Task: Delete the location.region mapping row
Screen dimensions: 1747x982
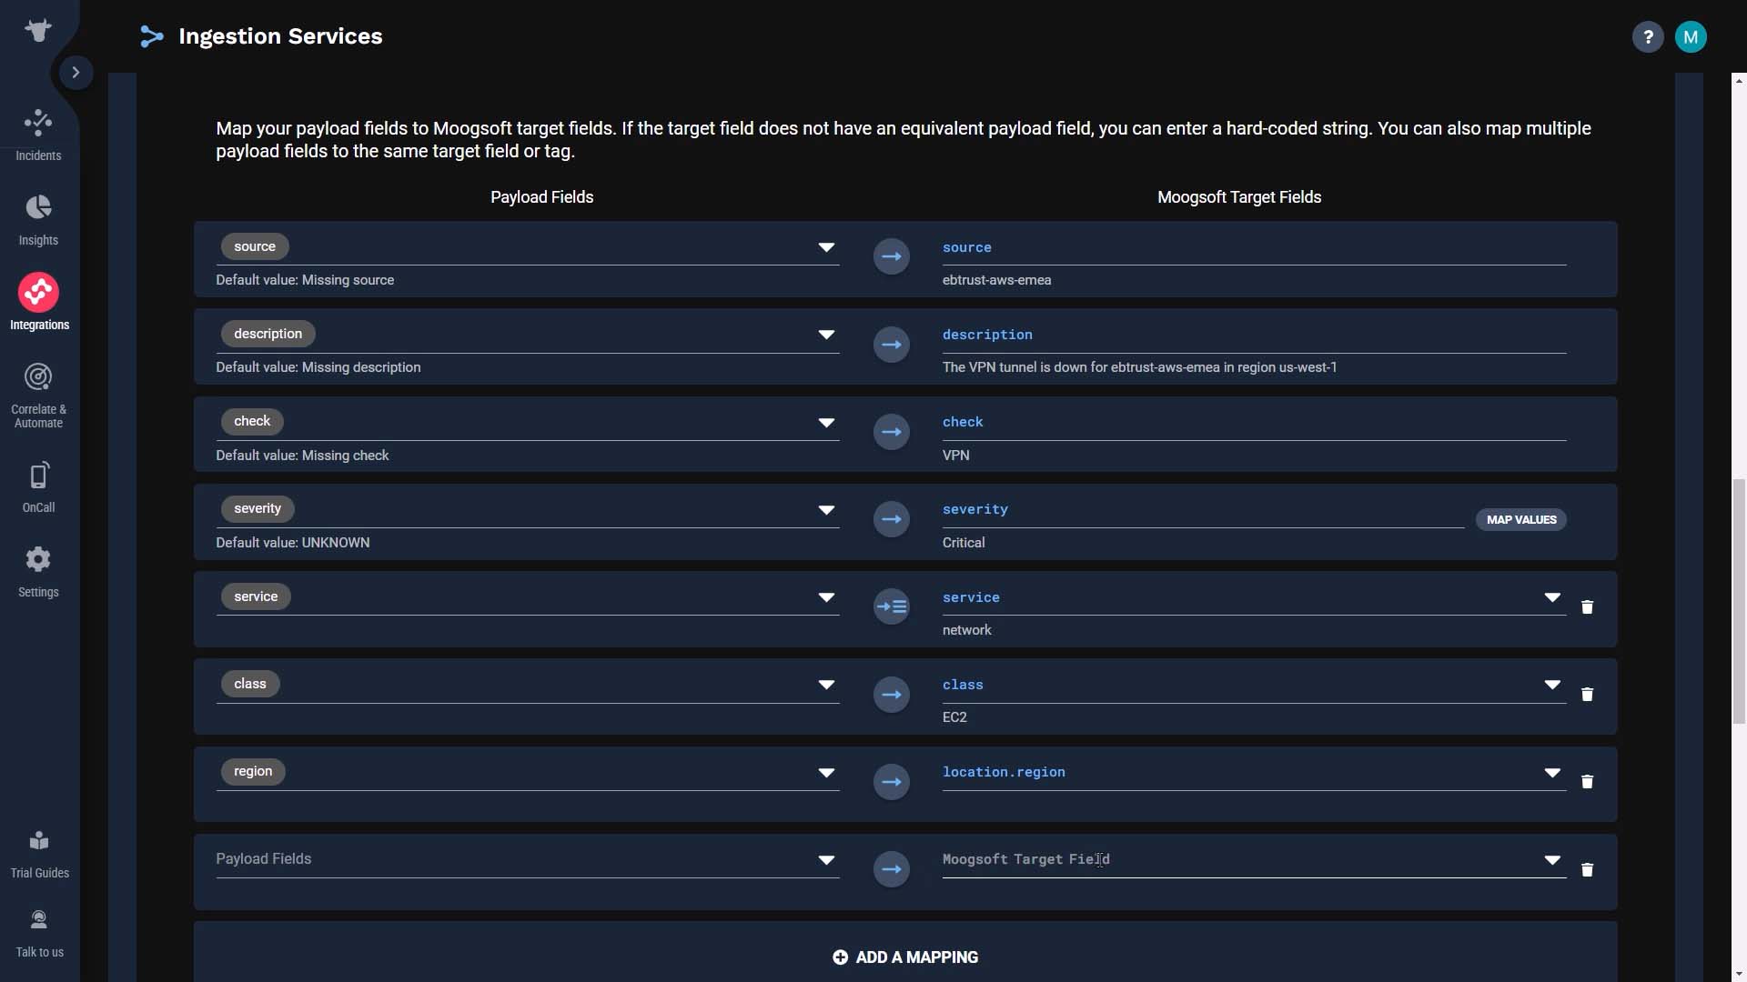Action: [1587, 782]
